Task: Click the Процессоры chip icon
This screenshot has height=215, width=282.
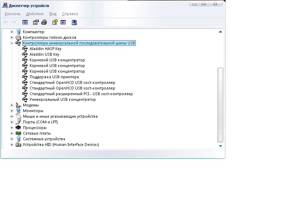Action: click(18, 128)
